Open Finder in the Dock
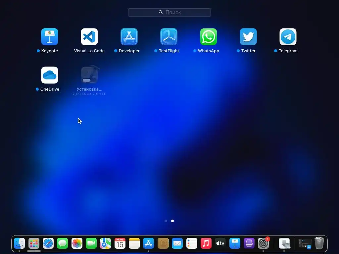 pyautogui.click(x=19, y=243)
